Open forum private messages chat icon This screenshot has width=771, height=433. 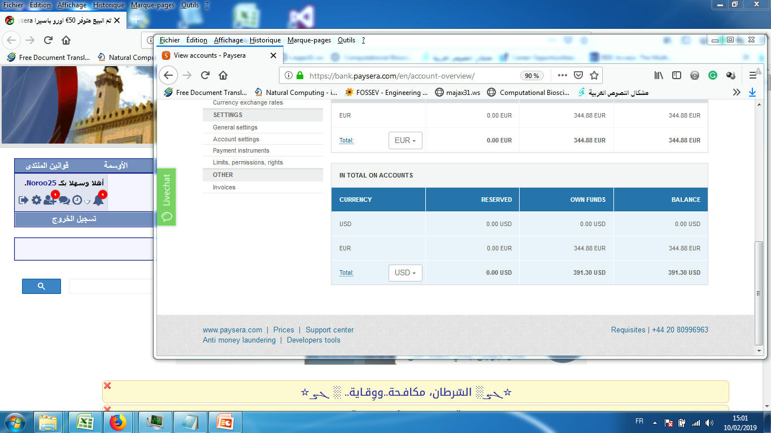pyautogui.click(x=64, y=200)
